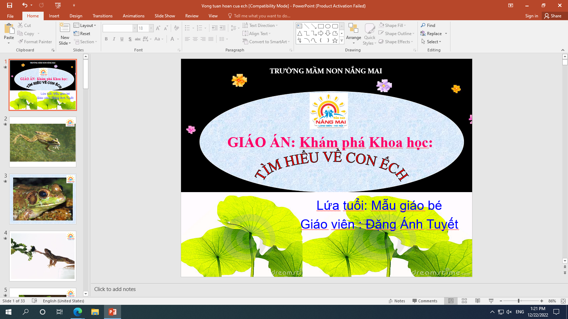The image size is (568, 319).
Task: Fit slide to current window icon
Action: click(x=563, y=301)
